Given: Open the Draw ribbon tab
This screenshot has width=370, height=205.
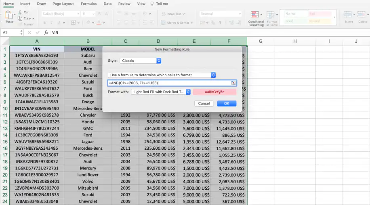Looking at the screenshot, I should pyautogui.click(x=41, y=4).
